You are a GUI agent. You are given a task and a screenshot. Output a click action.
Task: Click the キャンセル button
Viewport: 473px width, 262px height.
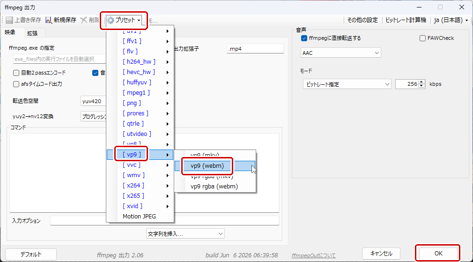(381, 254)
